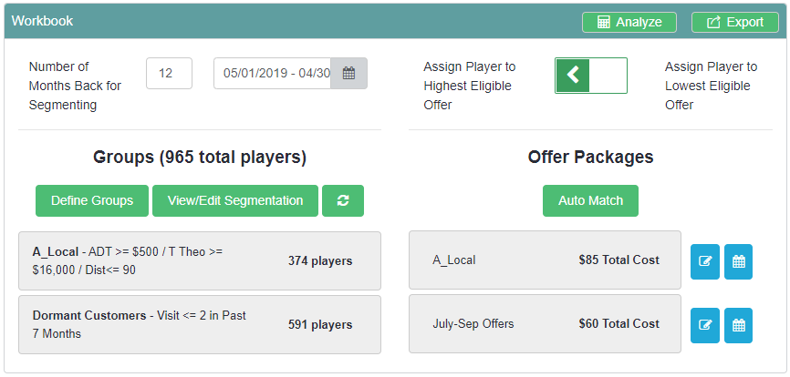The image size is (790, 377).
Task: Edit the July-Sep Offers package
Action: [705, 325]
